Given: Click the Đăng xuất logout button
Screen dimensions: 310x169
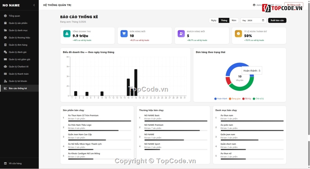Looking at the screenshot, I should (x=294, y=5).
